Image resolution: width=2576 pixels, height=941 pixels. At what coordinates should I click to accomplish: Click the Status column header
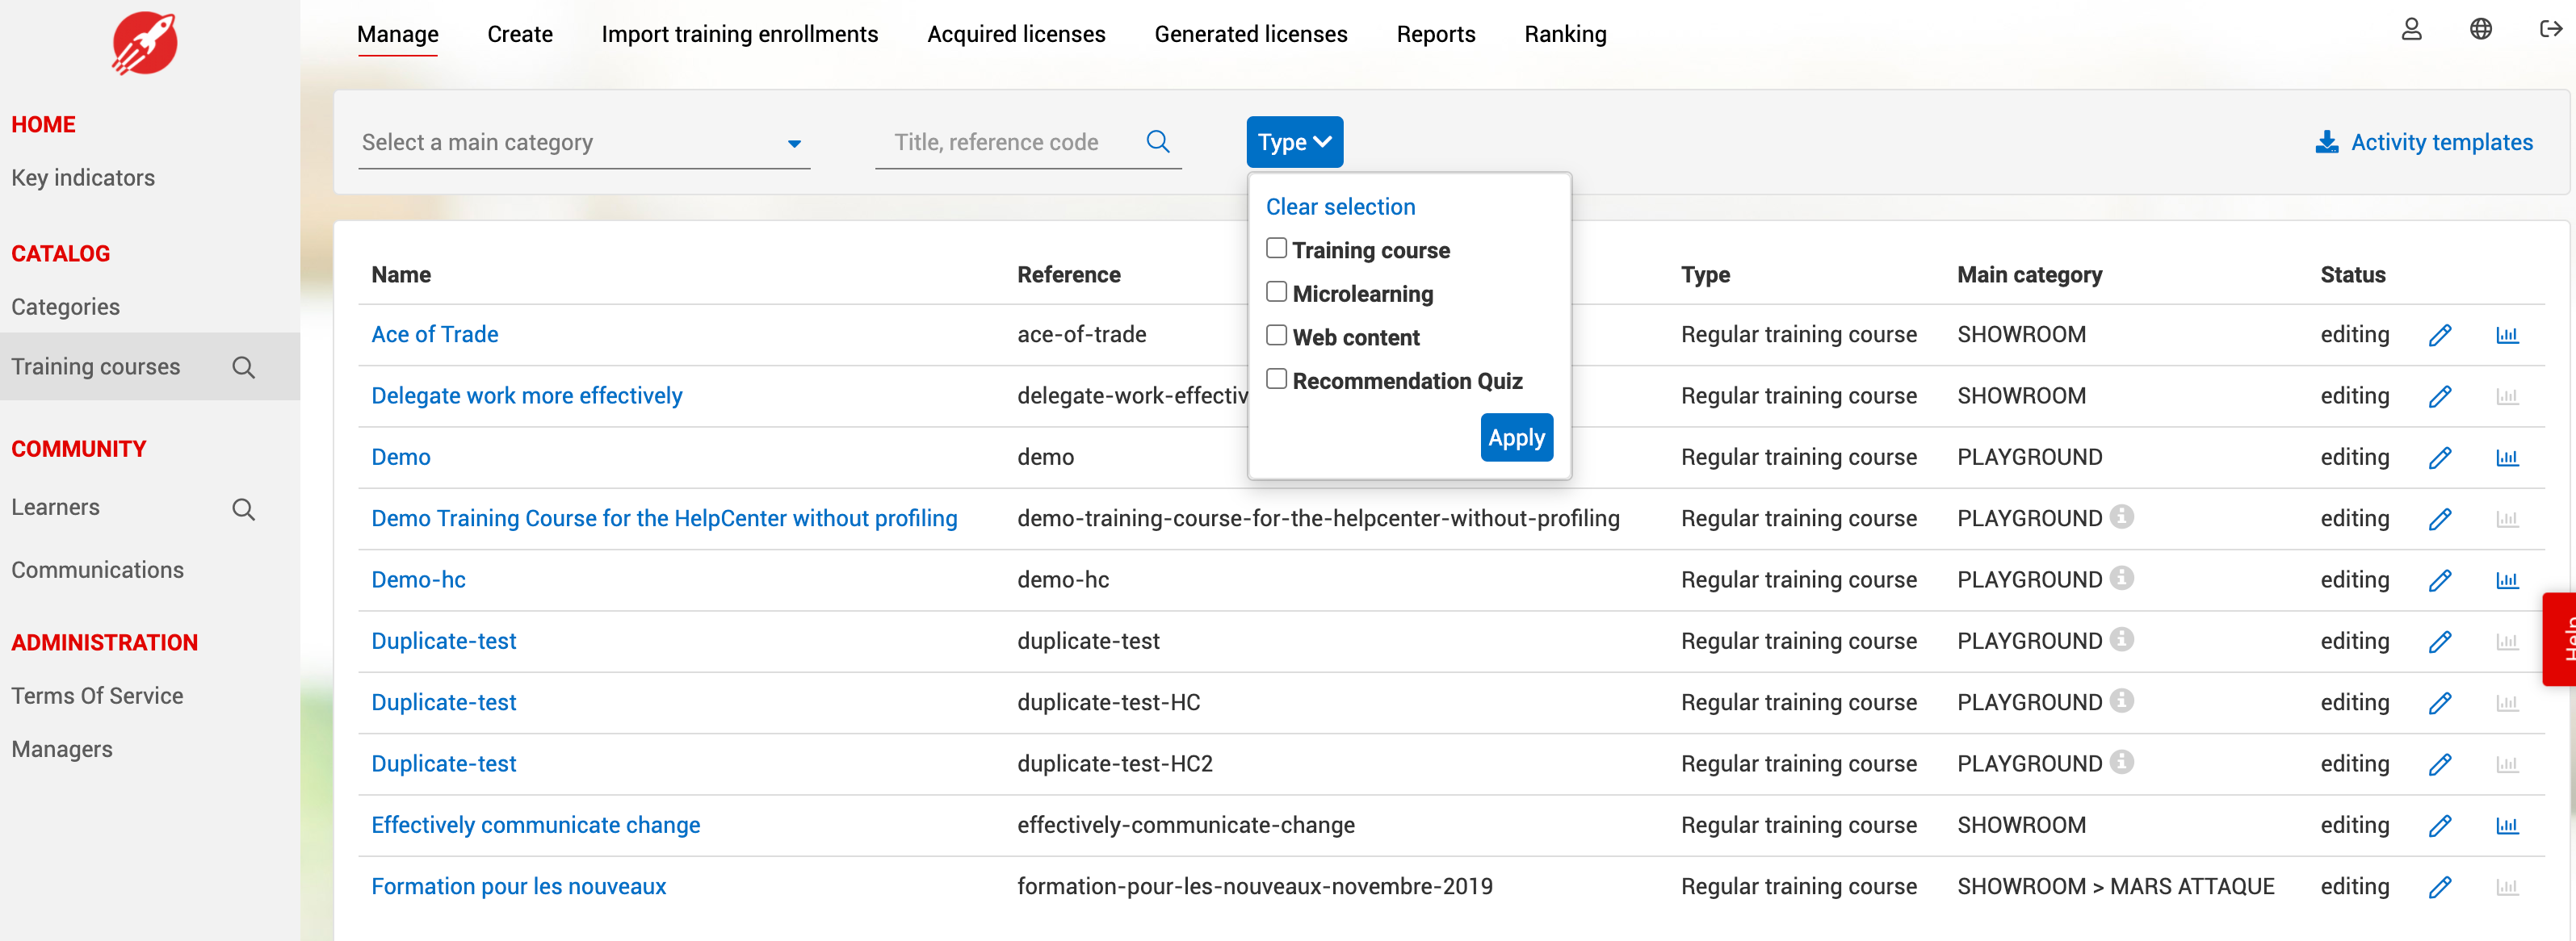click(x=2352, y=274)
